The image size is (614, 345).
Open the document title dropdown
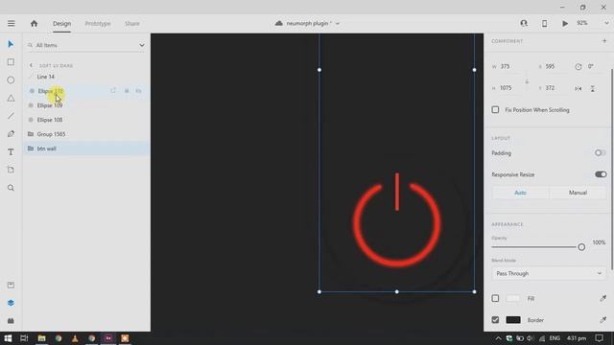[338, 23]
